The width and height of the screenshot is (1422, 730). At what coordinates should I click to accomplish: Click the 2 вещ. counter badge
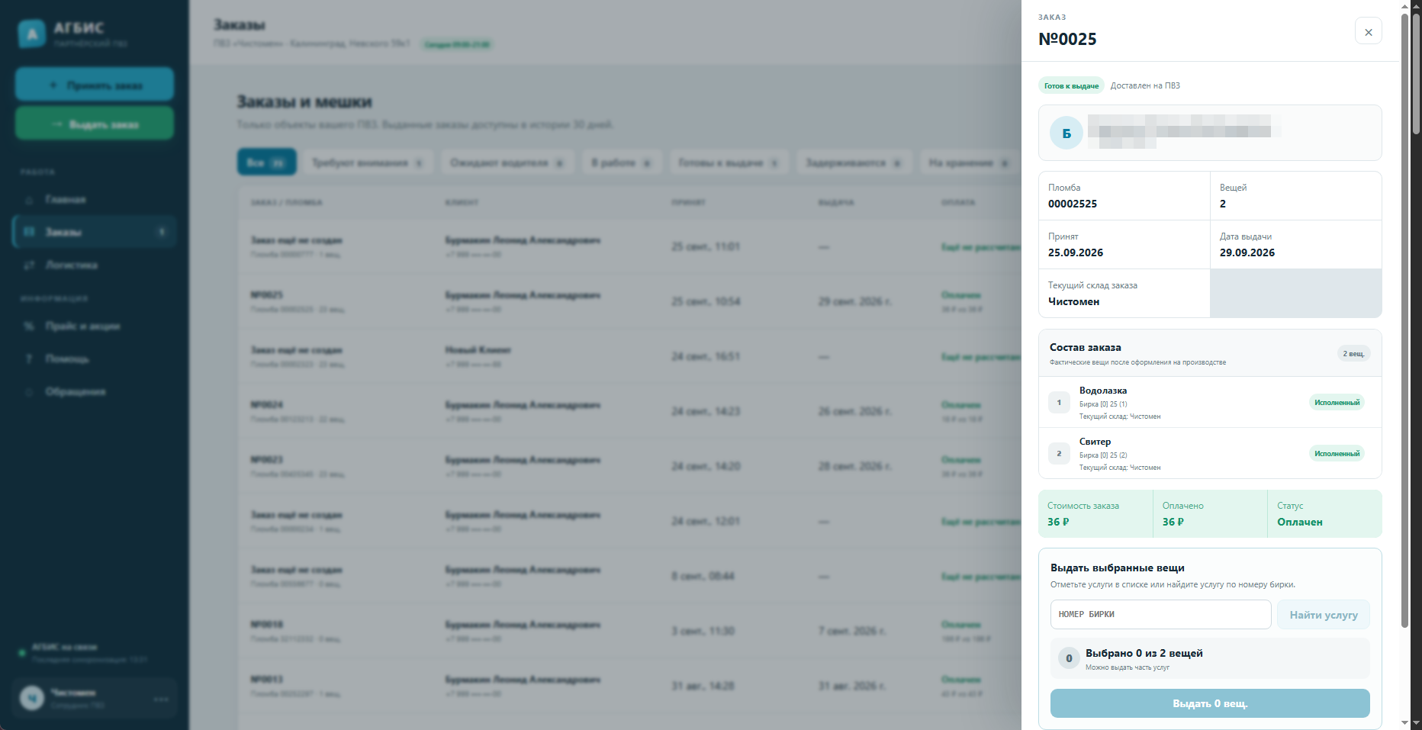1353,353
